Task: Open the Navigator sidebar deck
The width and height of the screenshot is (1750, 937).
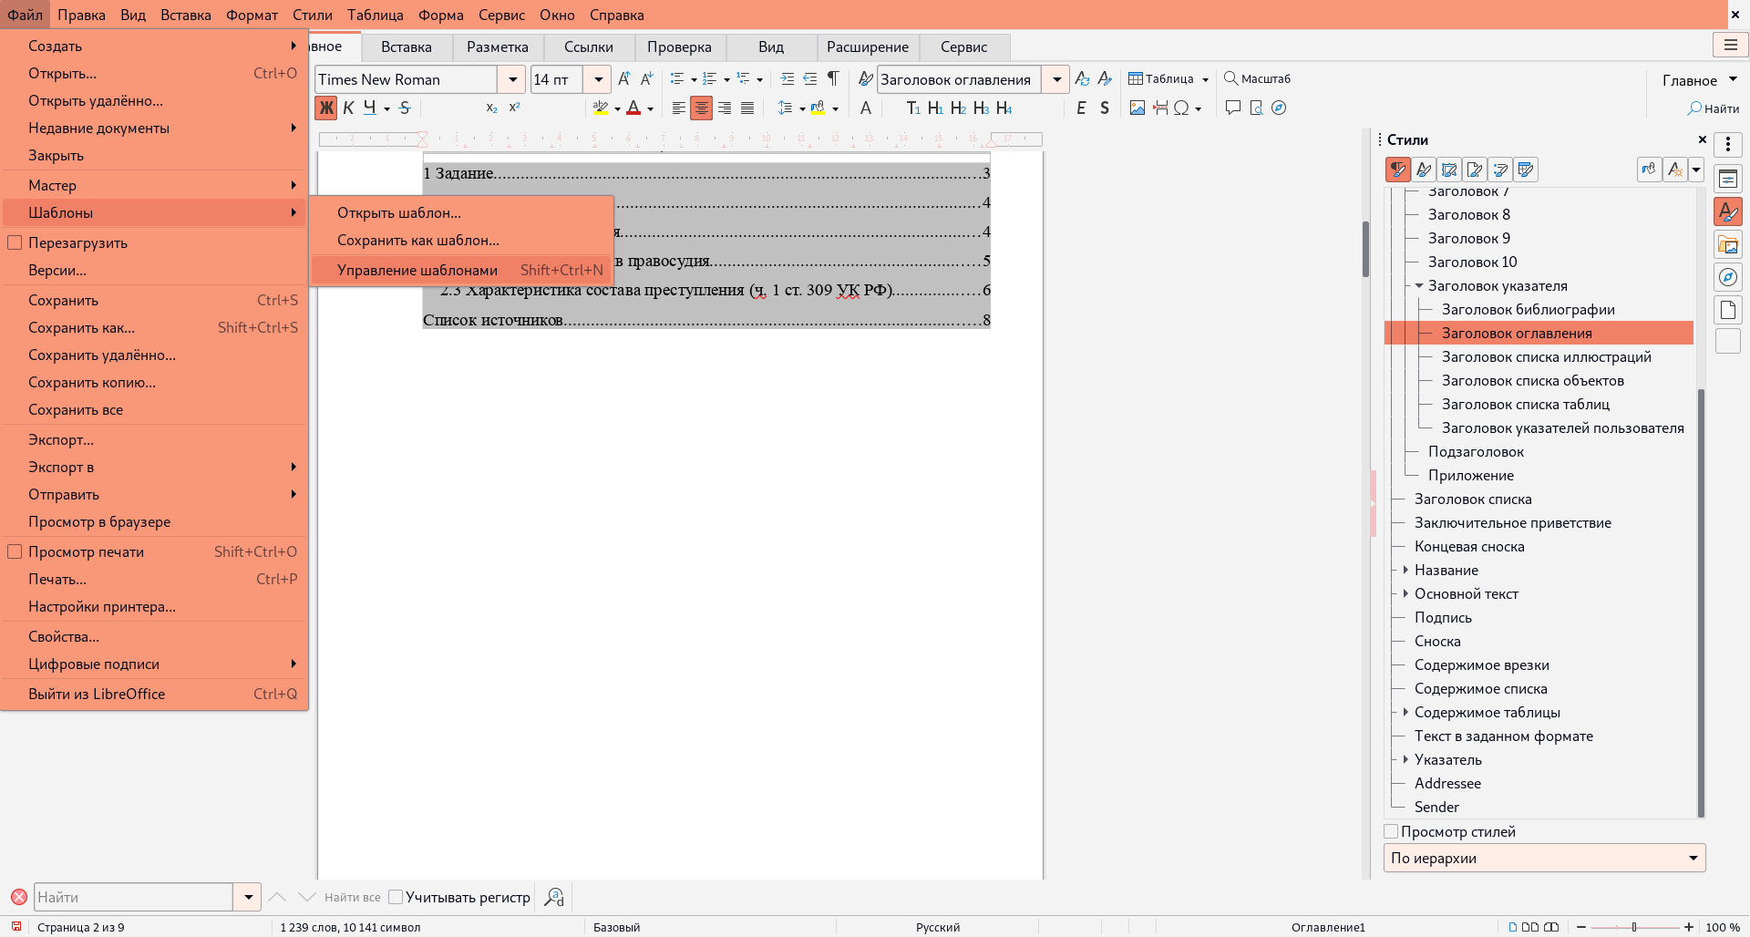Action: (1727, 277)
